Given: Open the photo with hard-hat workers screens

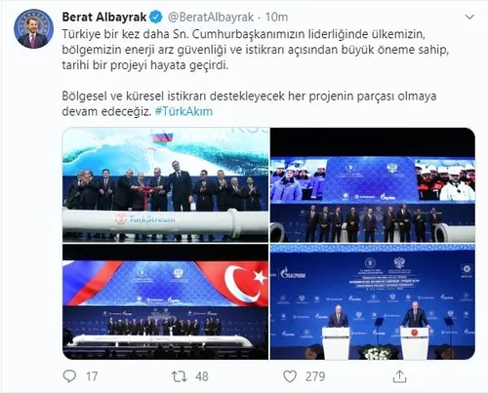Looking at the screenshot, I should (373, 184).
